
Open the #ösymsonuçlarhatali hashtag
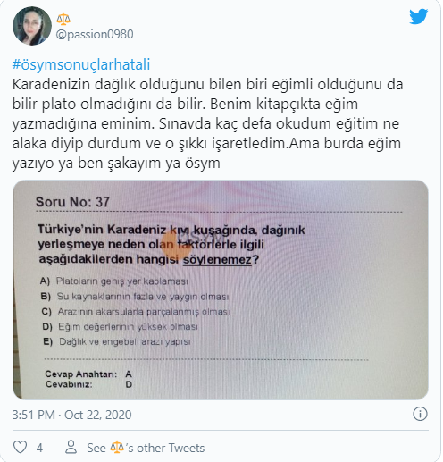click(81, 64)
